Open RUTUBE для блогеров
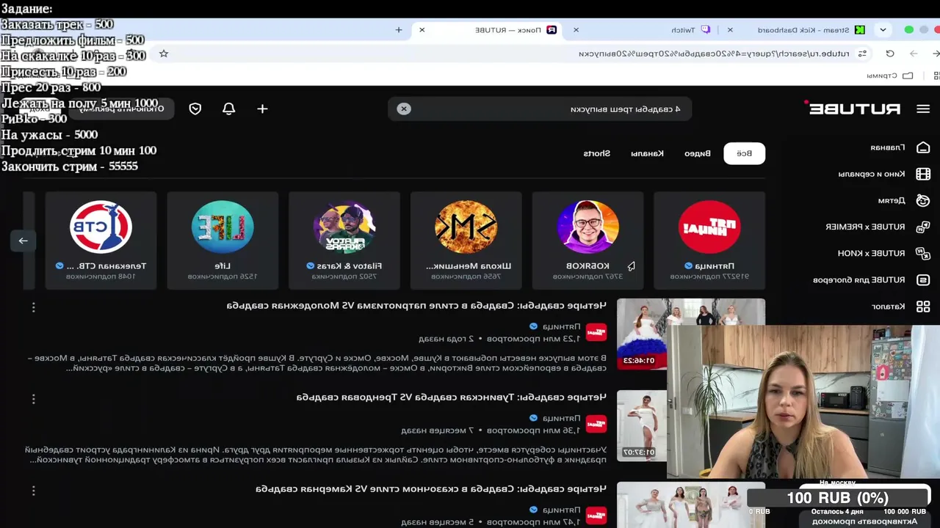Viewport: 940px width, 528px height. (858, 279)
